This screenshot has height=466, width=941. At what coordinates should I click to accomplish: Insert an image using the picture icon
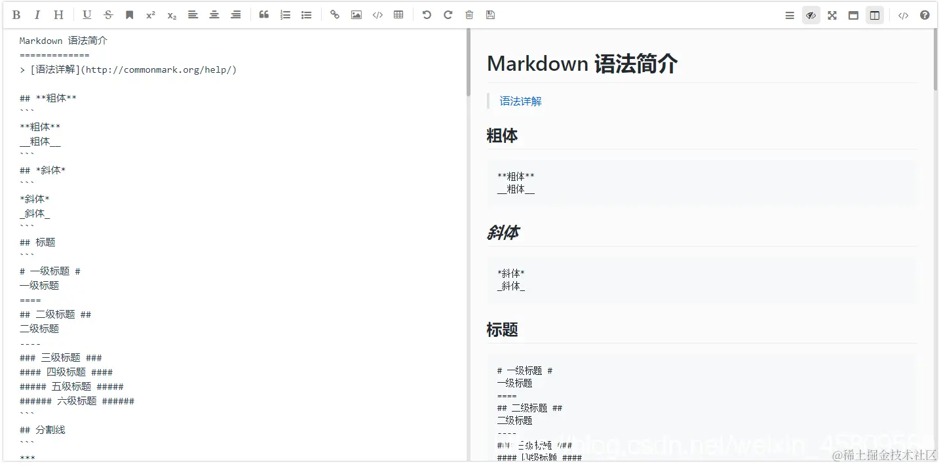356,14
